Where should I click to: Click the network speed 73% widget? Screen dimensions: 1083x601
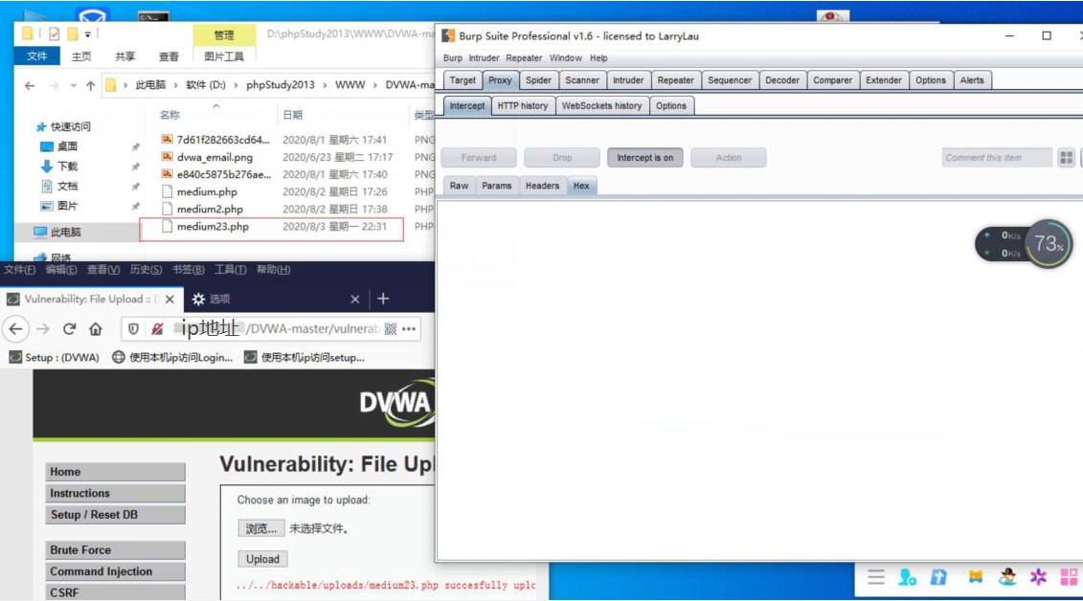point(1024,244)
